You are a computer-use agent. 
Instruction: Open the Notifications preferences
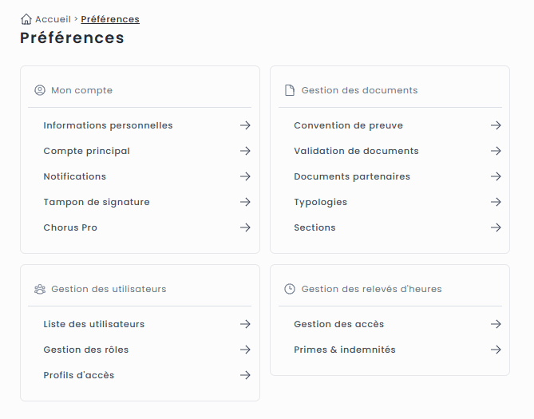(74, 176)
